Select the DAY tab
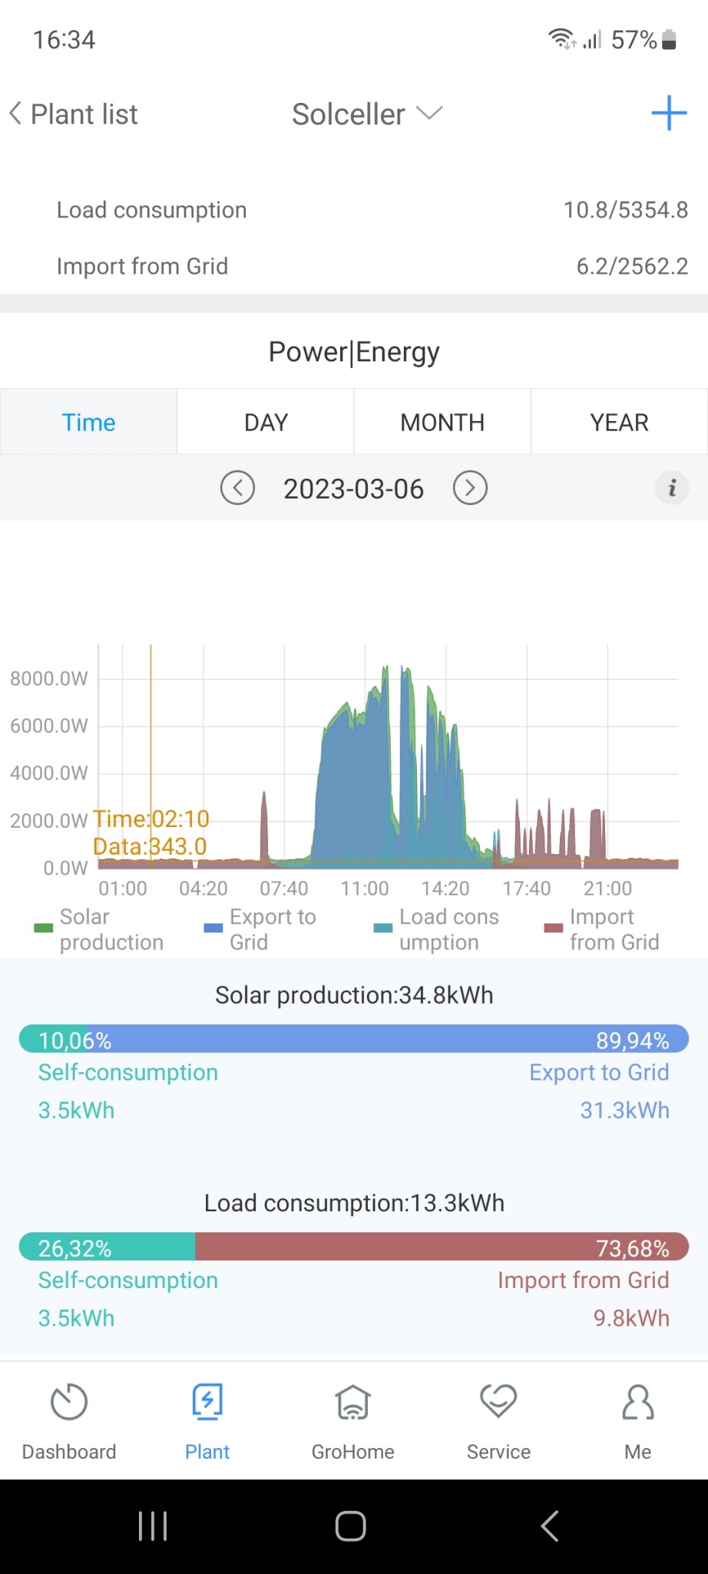The image size is (708, 1574). pyautogui.click(x=266, y=423)
